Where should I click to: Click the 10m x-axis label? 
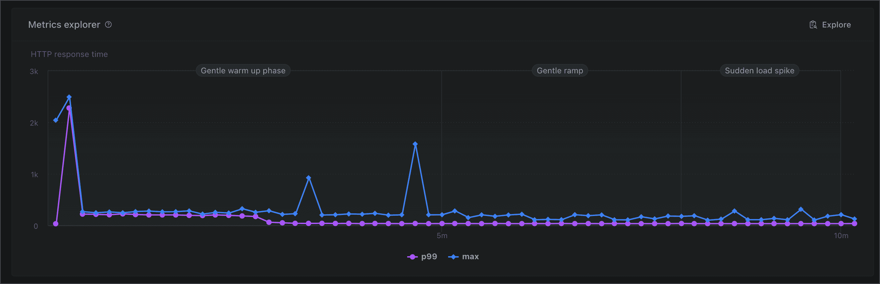click(x=841, y=236)
